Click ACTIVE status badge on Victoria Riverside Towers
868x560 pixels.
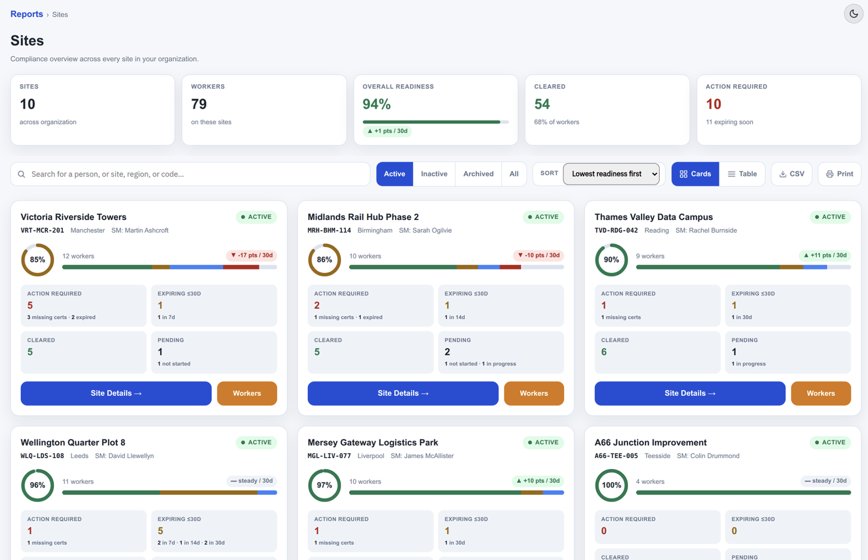pos(256,217)
